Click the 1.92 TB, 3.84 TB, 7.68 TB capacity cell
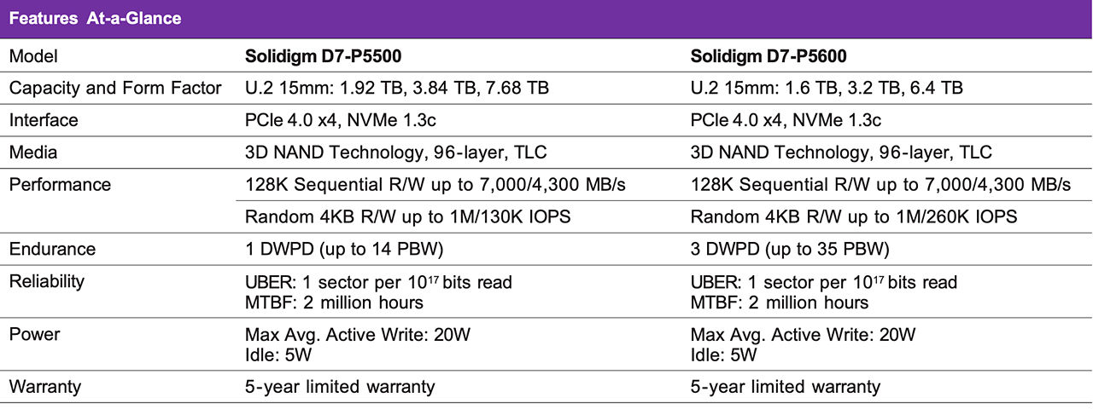This screenshot has height=409, width=1093. point(397,89)
